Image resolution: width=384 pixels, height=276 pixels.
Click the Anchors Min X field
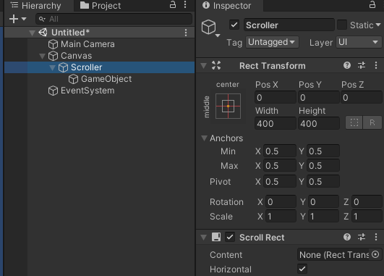point(280,151)
